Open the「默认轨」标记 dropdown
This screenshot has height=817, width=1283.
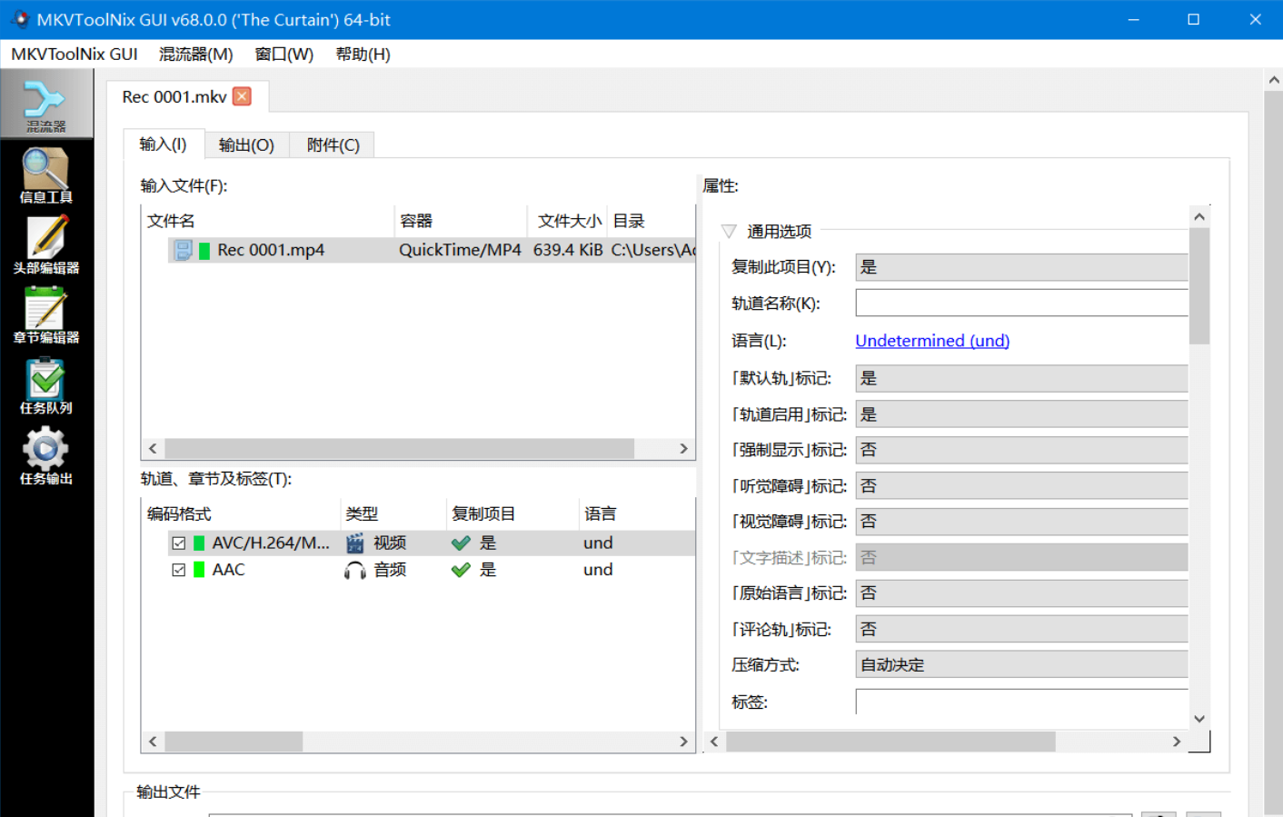tap(1020, 378)
